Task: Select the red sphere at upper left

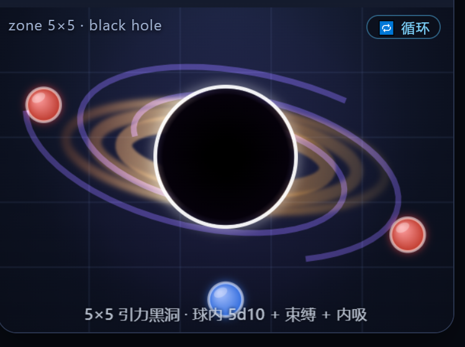Action: click(43, 105)
